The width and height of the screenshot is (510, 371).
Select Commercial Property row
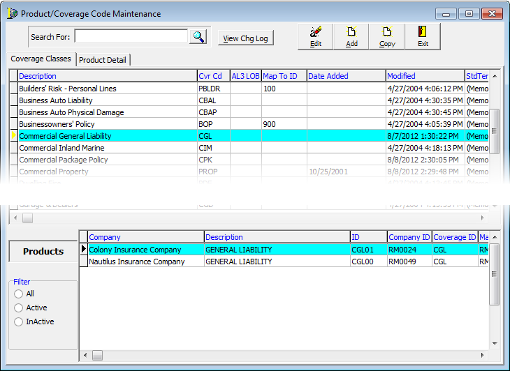249,172
